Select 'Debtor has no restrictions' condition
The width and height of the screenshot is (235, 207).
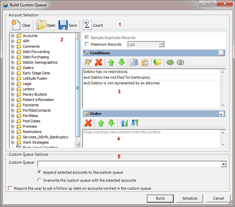click(151, 72)
